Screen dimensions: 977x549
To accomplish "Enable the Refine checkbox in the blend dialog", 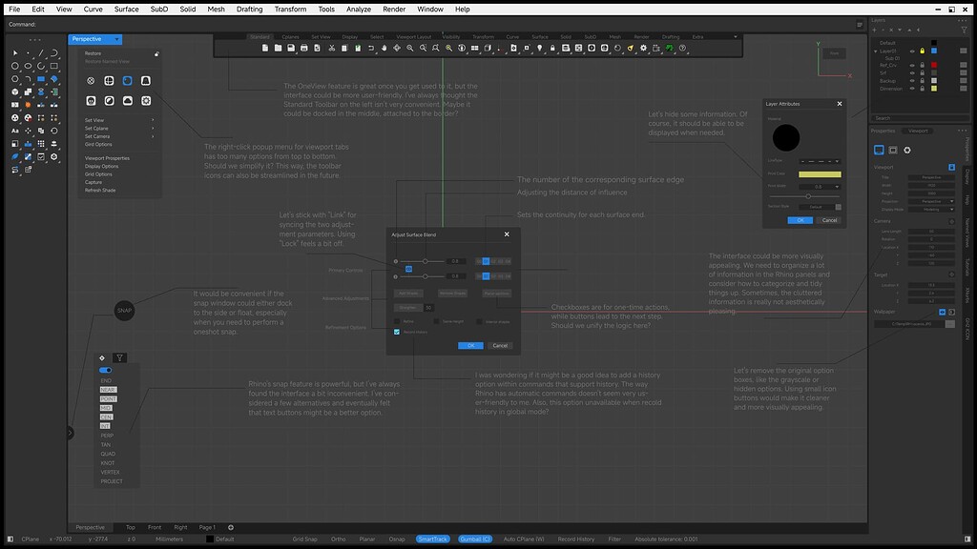I will (x=396, y=320).
